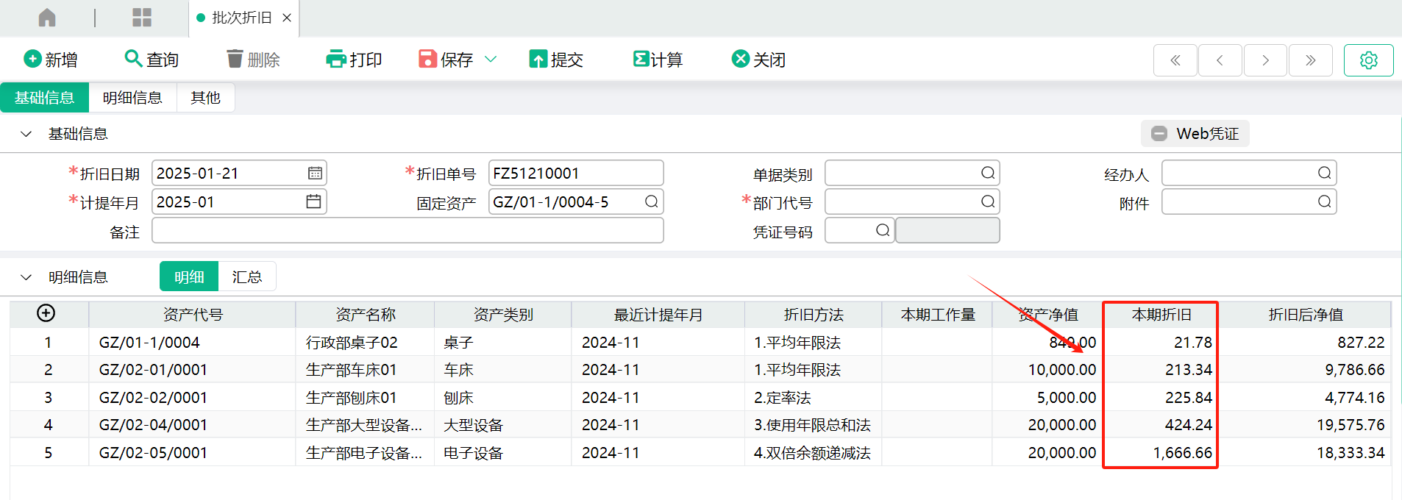Select the 明细 view tab
The image size is (1402, 500).
189,276
